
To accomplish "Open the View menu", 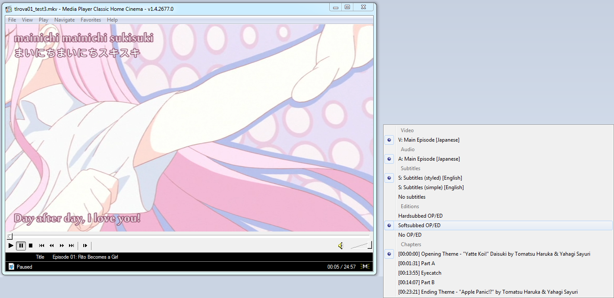I will coord(27,20).
